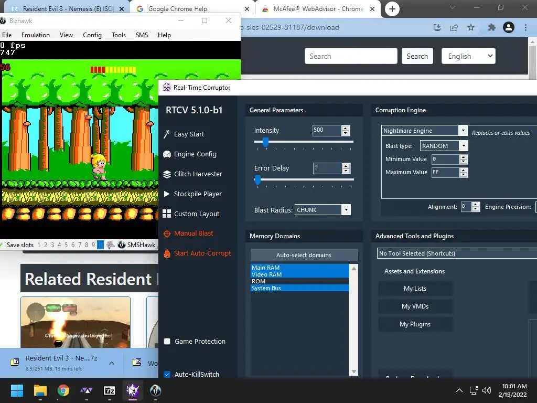The height and width of the screenshot is (403, 537).
Task: Click website Search input field
Action: point(351,56)
